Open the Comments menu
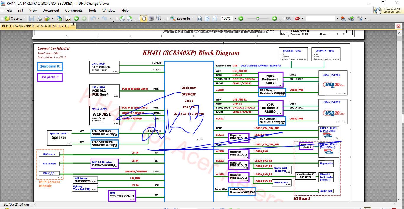 tap(74, 10)
